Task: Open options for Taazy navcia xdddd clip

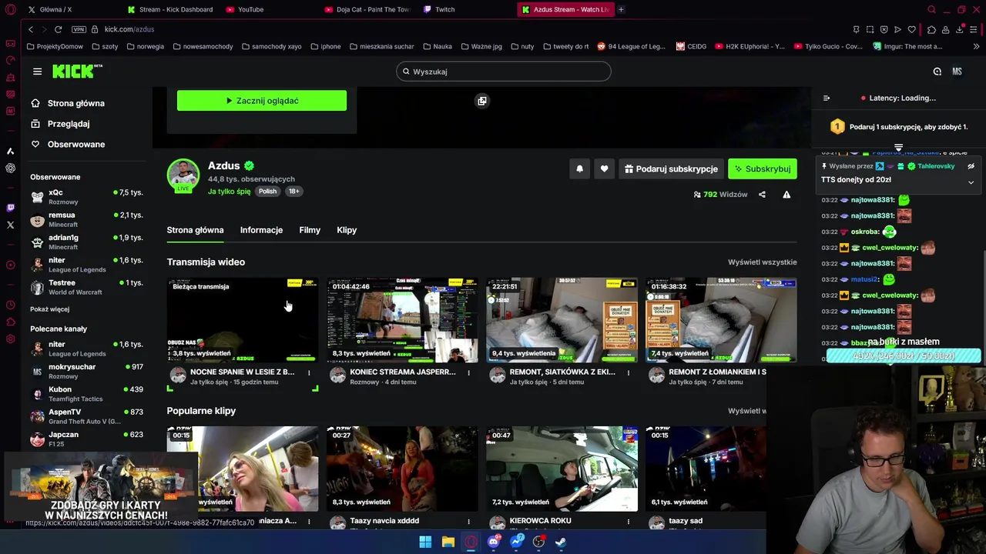Action: click(468, 521)
